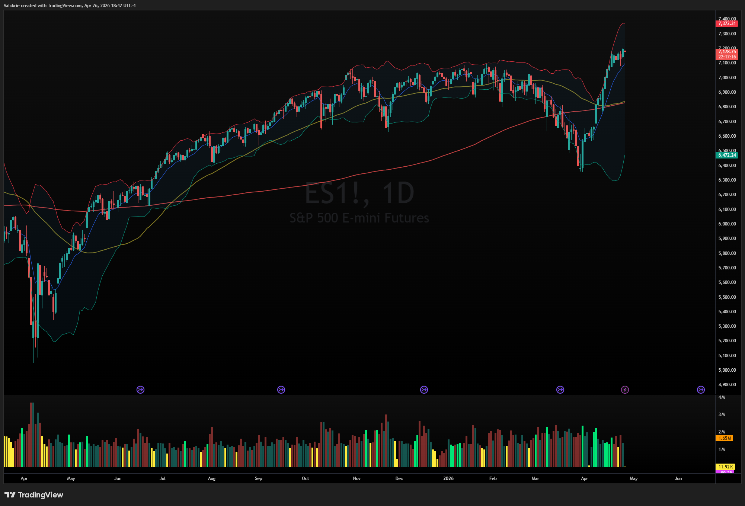Click the 4M mark on volume scale

pos(722,397)
